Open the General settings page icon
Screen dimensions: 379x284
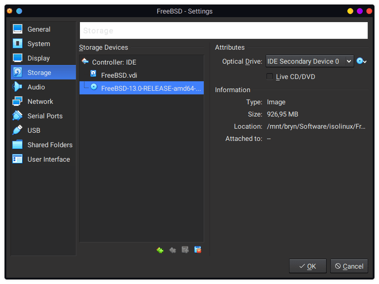18,29
